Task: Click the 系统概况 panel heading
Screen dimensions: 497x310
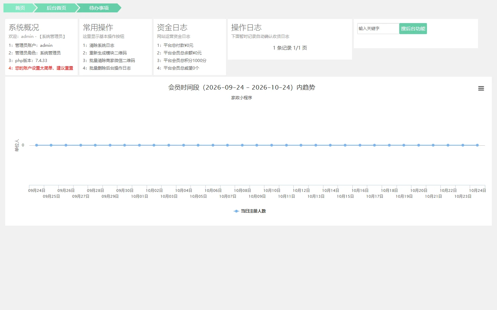Action: click(24, 28)
